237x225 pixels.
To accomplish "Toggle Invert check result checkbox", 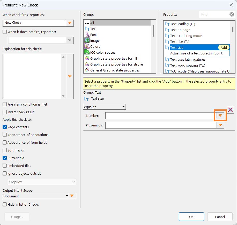I will pyautogui.click(x=5, y=112).
